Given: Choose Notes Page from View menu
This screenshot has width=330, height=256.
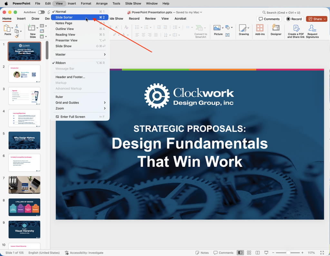Looking at the screenshot, I should (80, 23).
